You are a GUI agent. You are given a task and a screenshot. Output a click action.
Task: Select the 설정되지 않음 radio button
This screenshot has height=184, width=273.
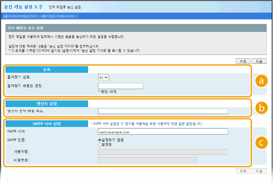100,140
